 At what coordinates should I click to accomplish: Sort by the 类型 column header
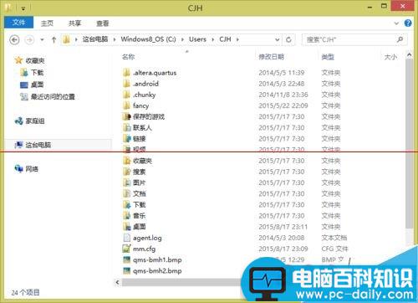pyautogui.click(x=328, y=57)
